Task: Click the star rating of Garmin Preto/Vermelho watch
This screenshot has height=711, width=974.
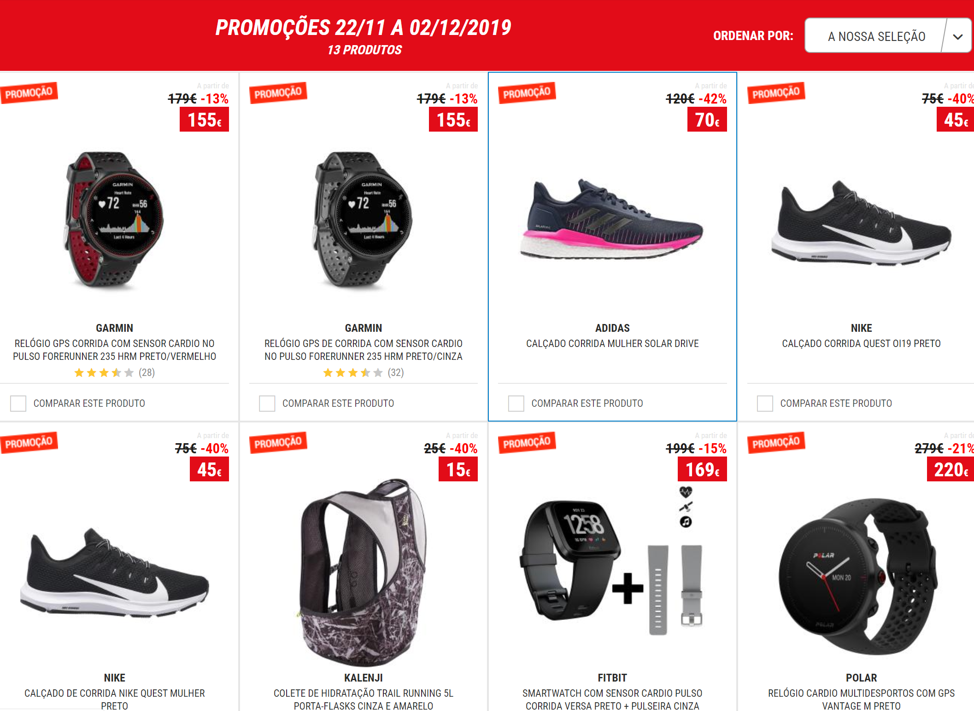Action: [x=104, y=373]
